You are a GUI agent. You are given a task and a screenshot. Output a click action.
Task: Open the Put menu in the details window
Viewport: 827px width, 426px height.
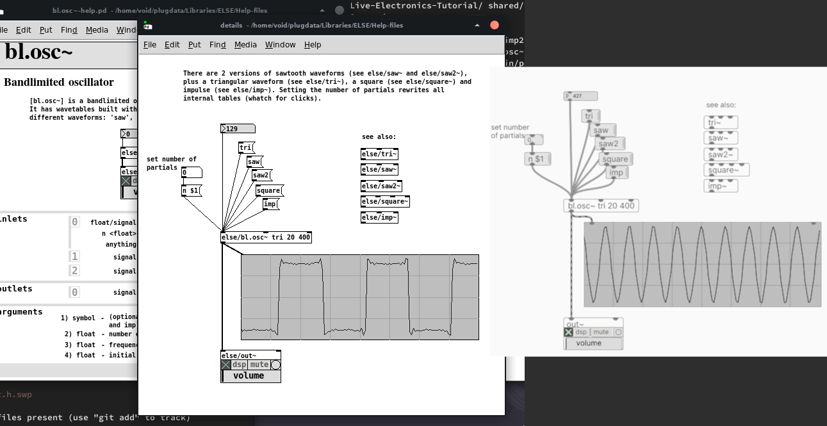point(194,44)
